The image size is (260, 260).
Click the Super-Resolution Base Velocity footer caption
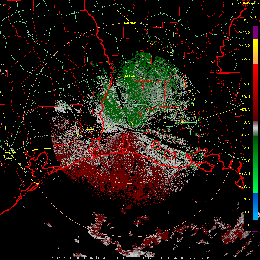pos(131,258)
